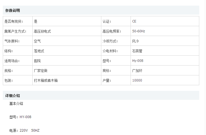
Task: Click the 风冷 cooling method value
Action: pyautogui.click(x=135, y=41)
